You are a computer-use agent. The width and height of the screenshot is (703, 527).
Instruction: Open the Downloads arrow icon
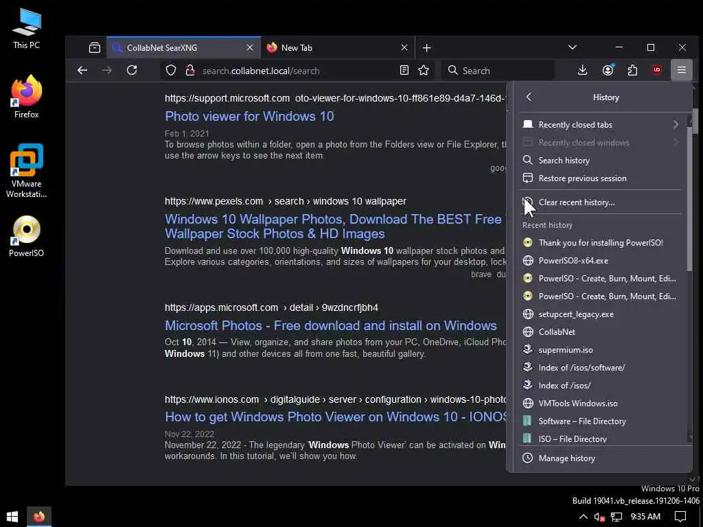pyautogui.click(x=582, y=70)
